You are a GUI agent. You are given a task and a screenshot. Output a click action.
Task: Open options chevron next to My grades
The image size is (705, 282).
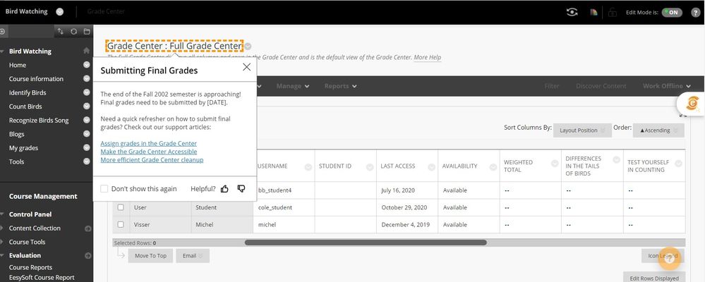click(x=86, y=148)
